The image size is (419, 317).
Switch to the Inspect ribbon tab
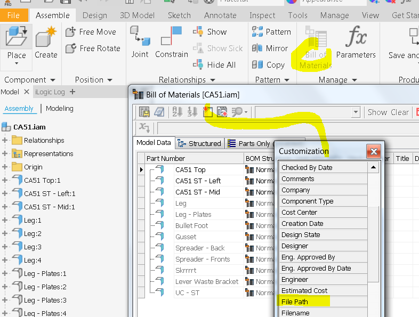[x=262, y=15]
